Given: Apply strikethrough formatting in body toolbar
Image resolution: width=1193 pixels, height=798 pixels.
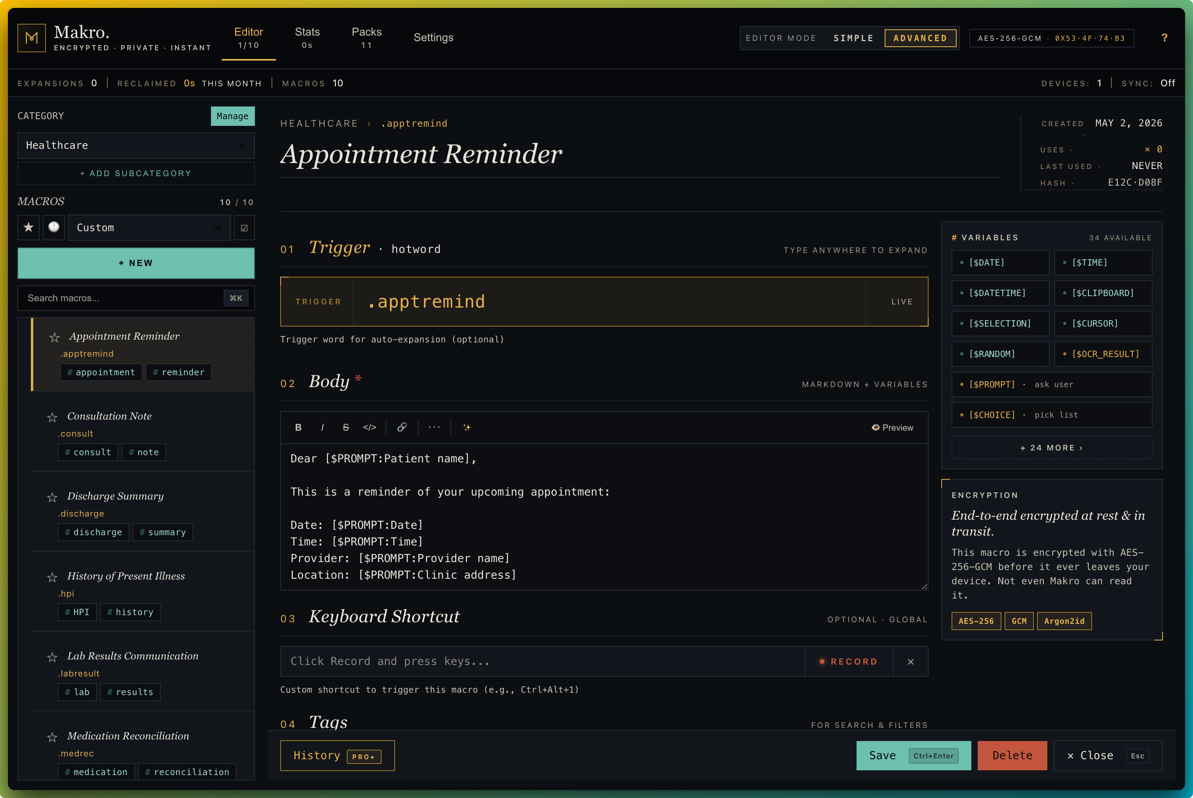Looking at the screenshot, I should (x=346, y=427).
